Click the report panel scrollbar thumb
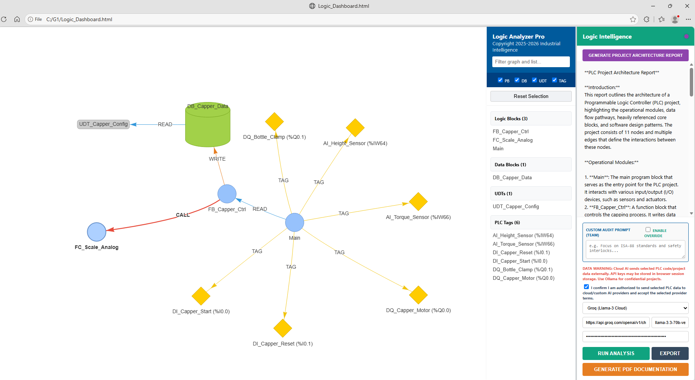The height and width of the screenshot is (380, 695). (691, 82)
